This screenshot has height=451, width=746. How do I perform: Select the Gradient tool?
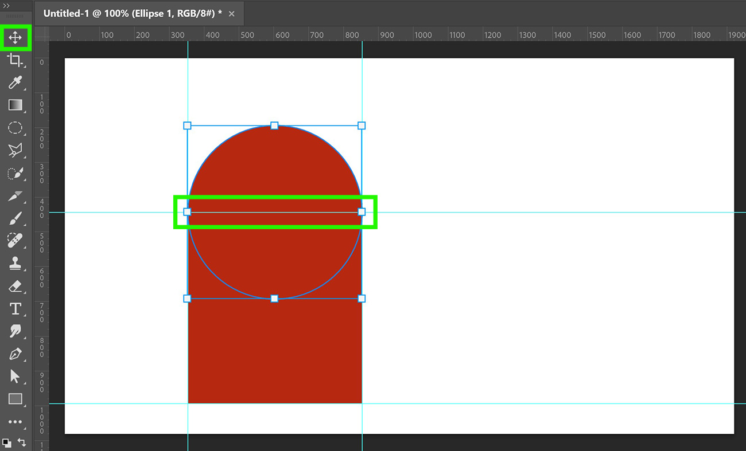[15, 105]
